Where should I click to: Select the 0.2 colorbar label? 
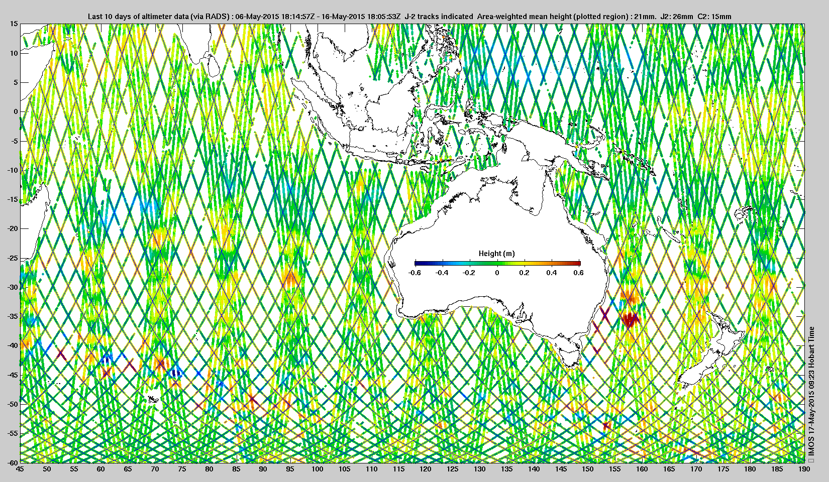(524, 273)
